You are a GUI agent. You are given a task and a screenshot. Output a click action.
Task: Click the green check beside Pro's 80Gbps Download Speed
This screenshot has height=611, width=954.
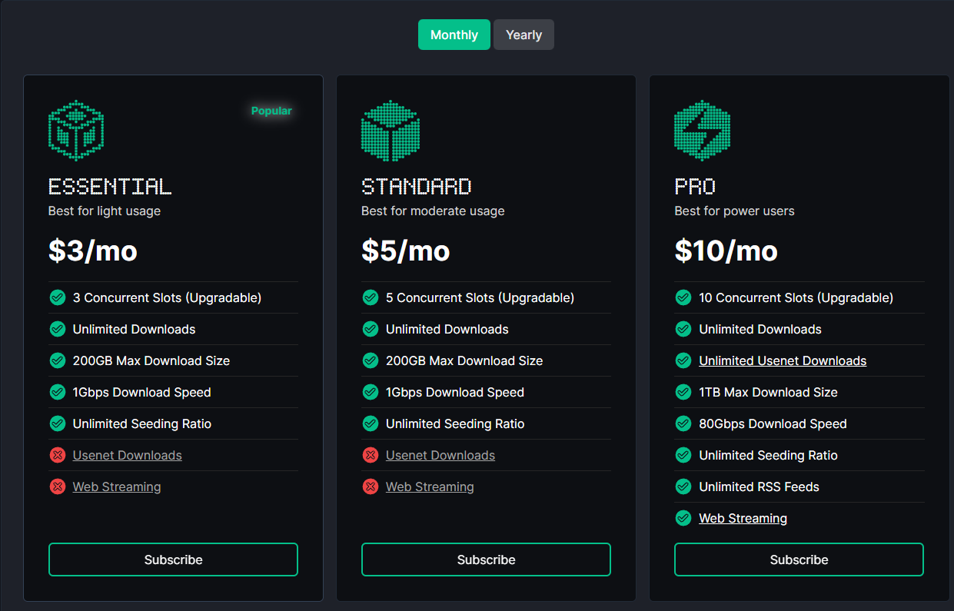[x=683, y=423]
